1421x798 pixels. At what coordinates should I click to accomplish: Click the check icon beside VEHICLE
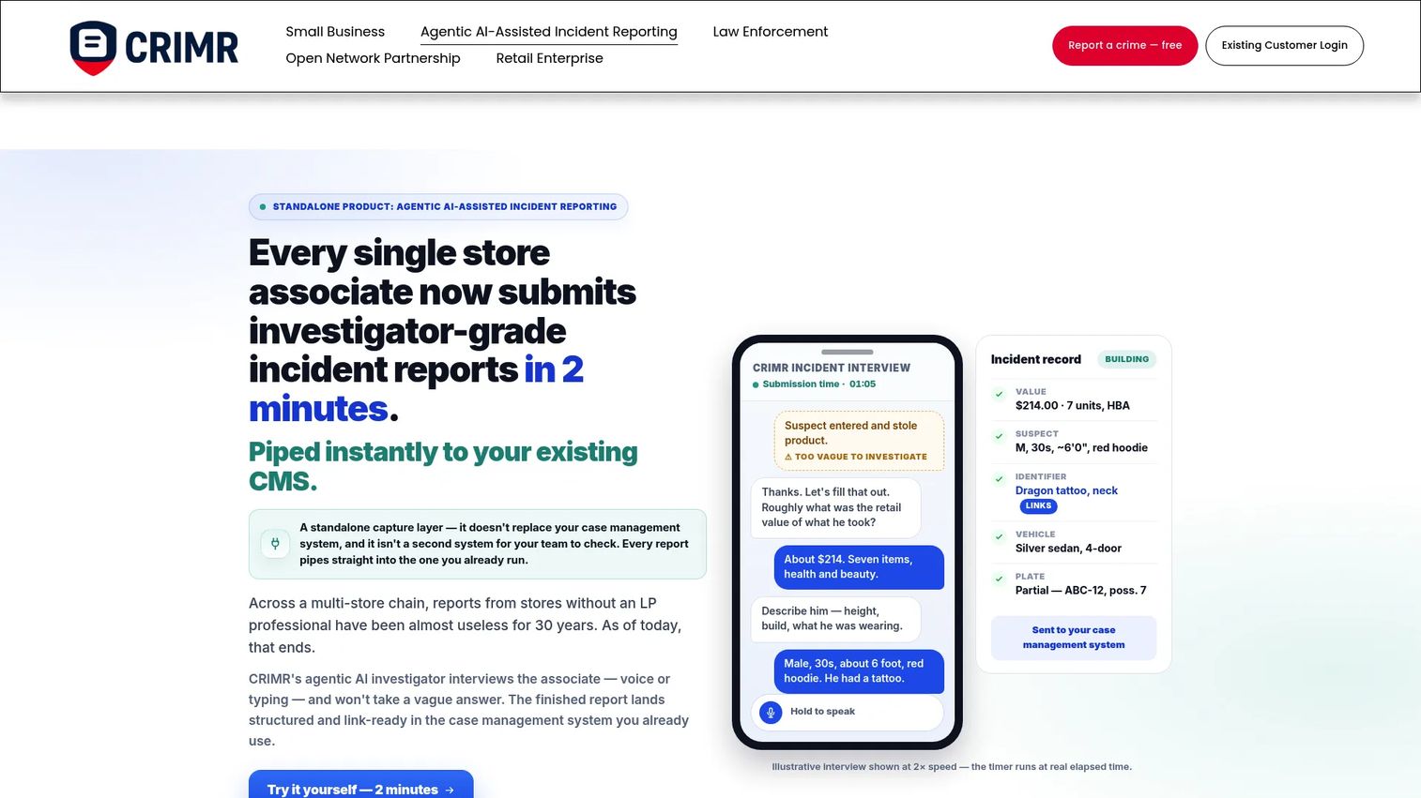click(1000, 536)
